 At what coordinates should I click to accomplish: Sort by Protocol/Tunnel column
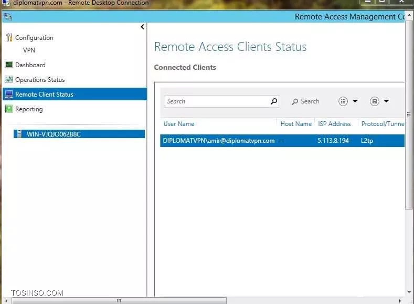click(x=383, y=124)
